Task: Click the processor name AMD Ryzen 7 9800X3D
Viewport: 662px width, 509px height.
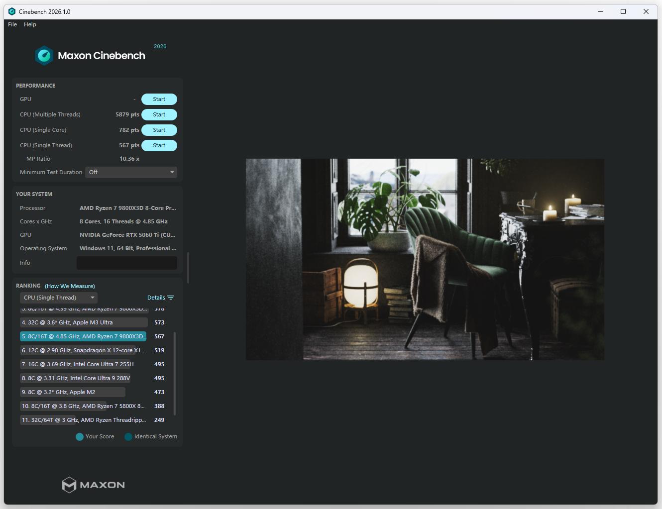Action: 128,208
